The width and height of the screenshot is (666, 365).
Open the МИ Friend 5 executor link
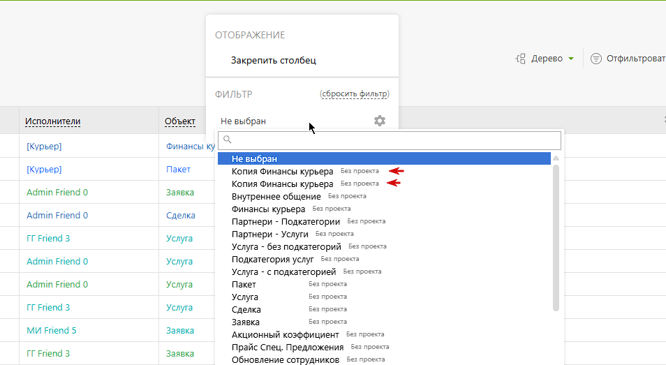click(52, 331)
